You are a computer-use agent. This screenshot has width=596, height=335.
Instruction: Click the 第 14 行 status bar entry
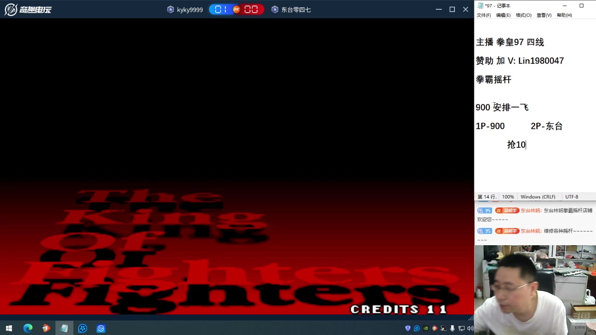[x=486, y=197]
